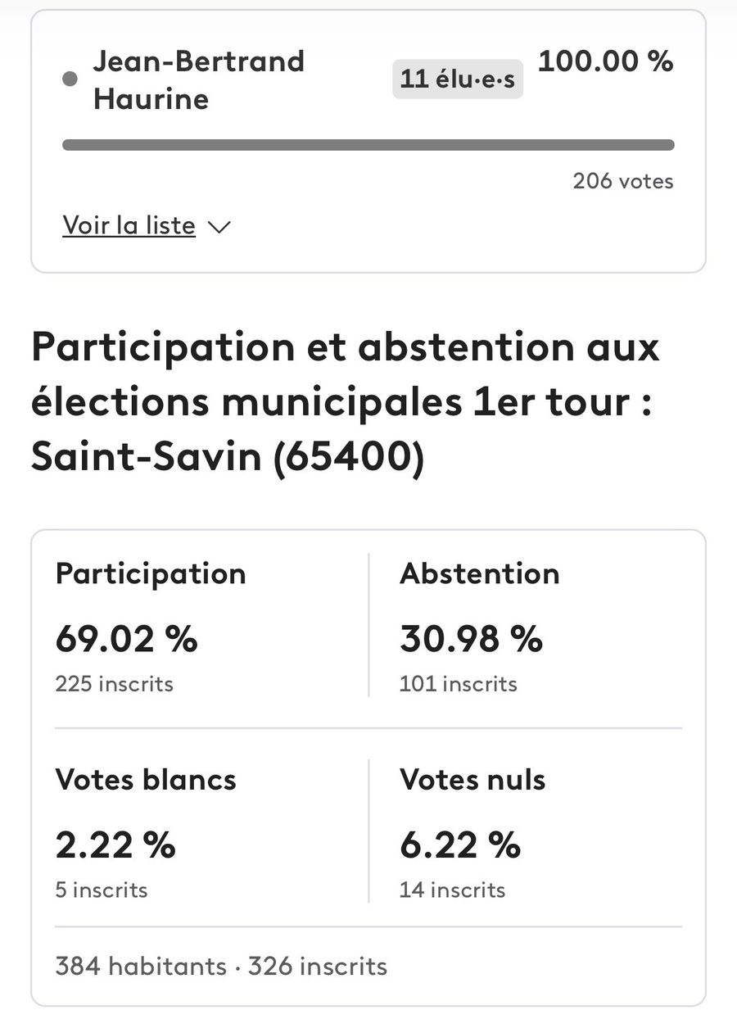Click the 69.02 % participation value
Image resolution: width=737 pixels, height=1019 pixels.
click(126, 639)
